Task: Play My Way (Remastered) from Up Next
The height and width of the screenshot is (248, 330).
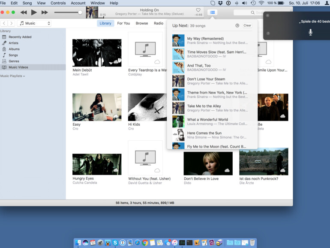Action: [x=212, y=40]
